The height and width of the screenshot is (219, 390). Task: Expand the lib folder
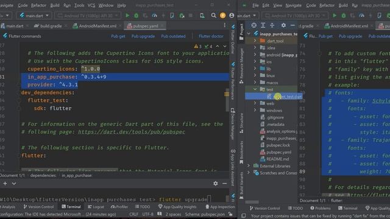click(255, 69)
